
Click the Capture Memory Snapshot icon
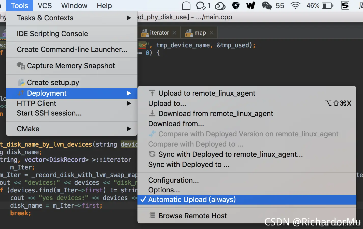coord(21,66)
